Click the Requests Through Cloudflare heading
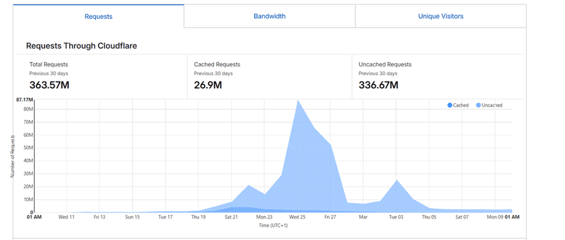Viewport: 565px width, 240px height. click(82, 46)
